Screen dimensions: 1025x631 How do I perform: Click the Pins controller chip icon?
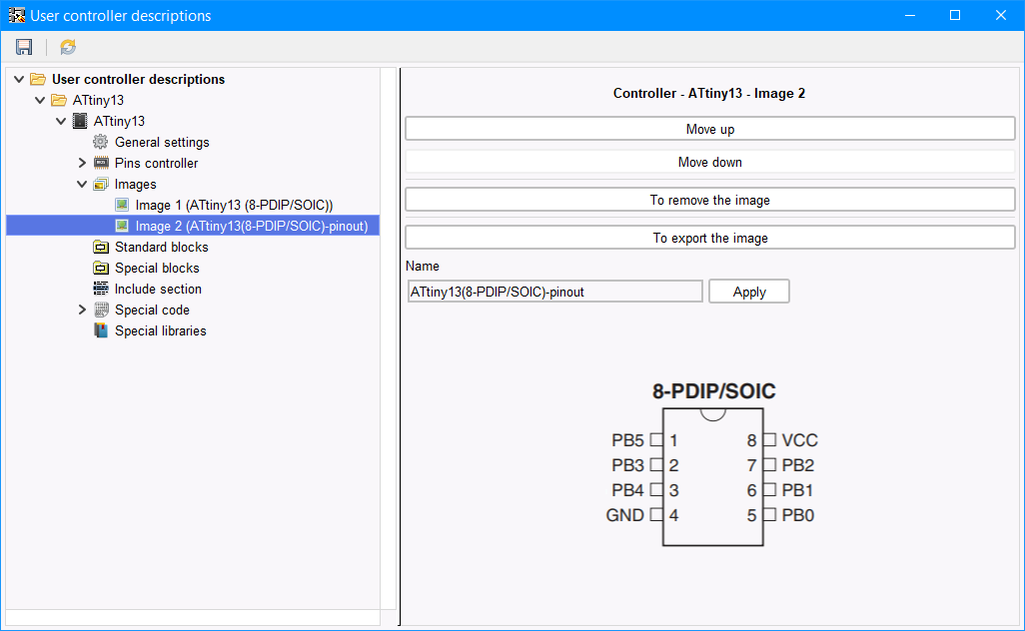101,163
